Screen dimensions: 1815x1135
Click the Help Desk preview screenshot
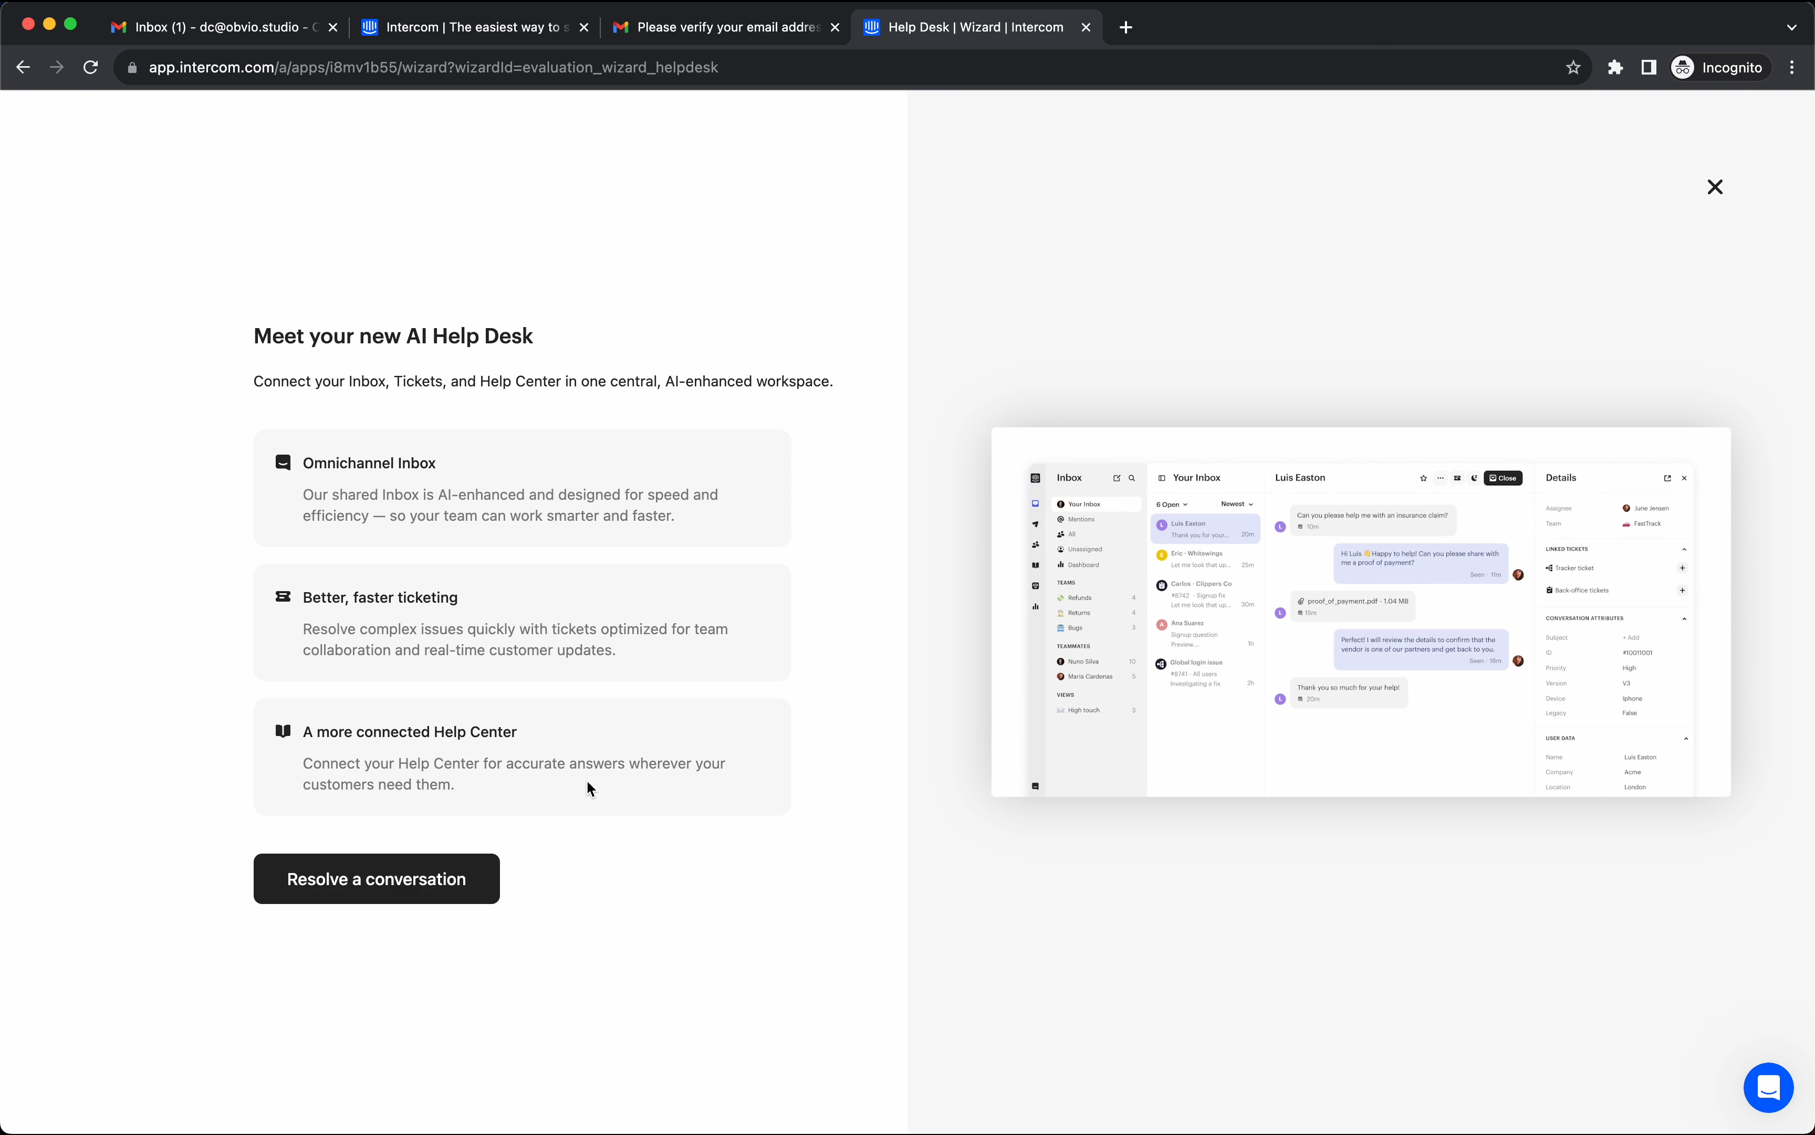1360,612
